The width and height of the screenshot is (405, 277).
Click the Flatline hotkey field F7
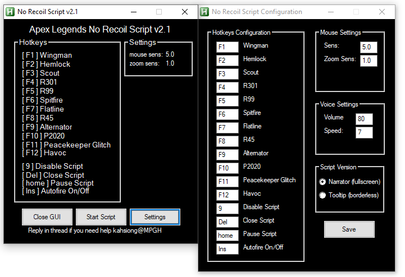tap(227, 128)
